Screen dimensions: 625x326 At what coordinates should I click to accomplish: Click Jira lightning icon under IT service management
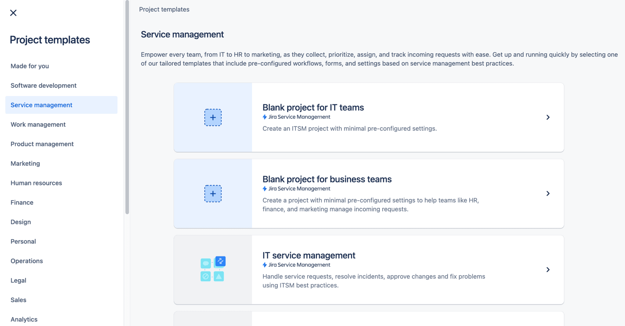(265, 265)
